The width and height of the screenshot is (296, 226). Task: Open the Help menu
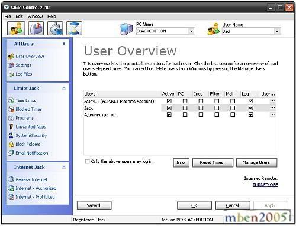click(52, 17)
